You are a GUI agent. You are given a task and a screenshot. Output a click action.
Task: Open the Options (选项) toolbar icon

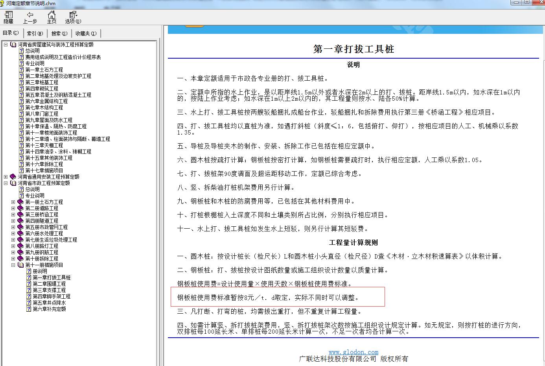(x=73, y=17)
